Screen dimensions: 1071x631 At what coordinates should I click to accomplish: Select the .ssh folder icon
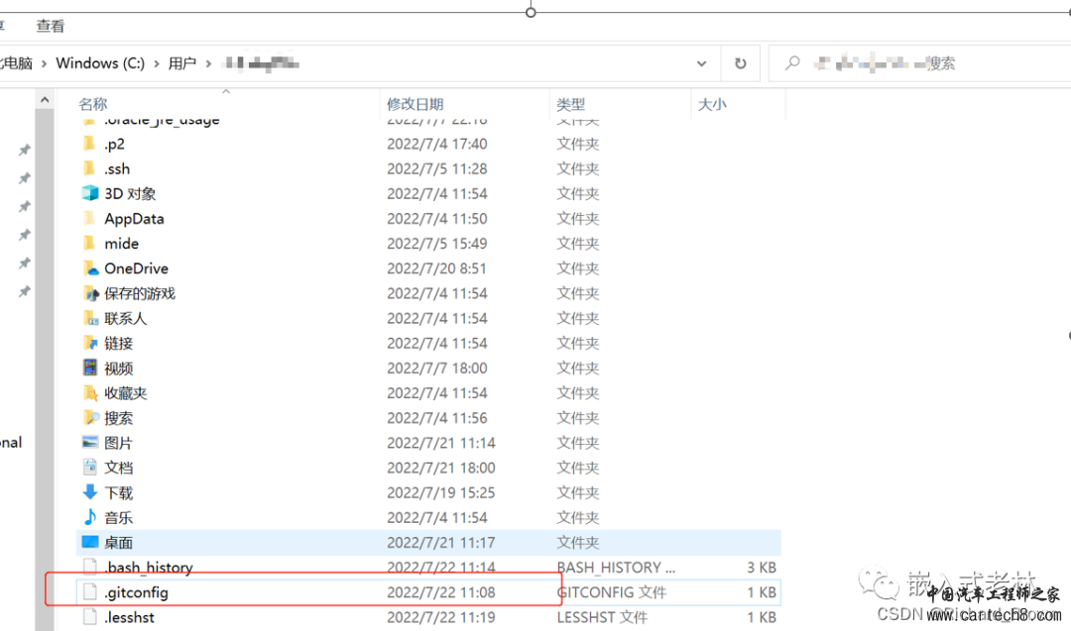point(89,168)
